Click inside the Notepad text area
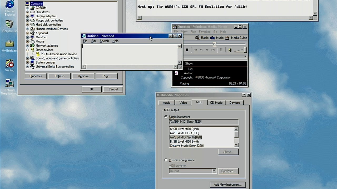 (130, 54)
